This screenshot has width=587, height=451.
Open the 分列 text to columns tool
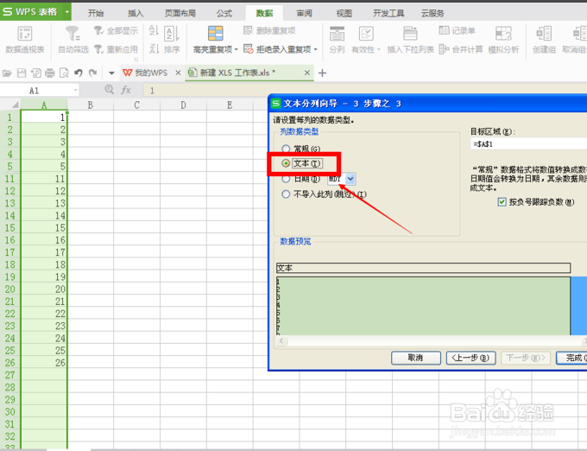point(337,40)
